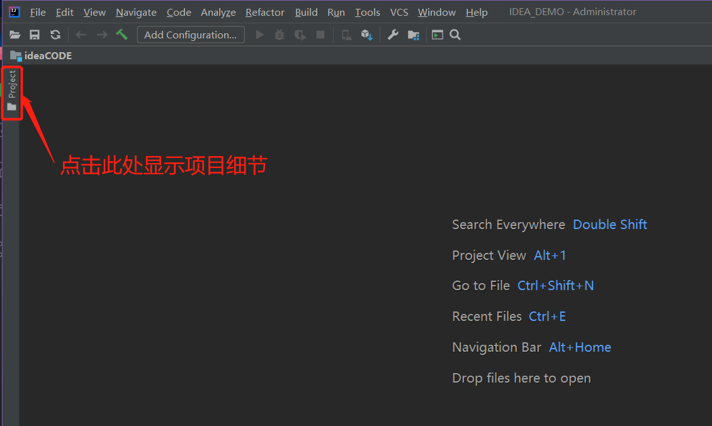Open Search Everywhere with the magnifier icon
Viewport: 712px width, 426px height.
click(x=455, y=35)
